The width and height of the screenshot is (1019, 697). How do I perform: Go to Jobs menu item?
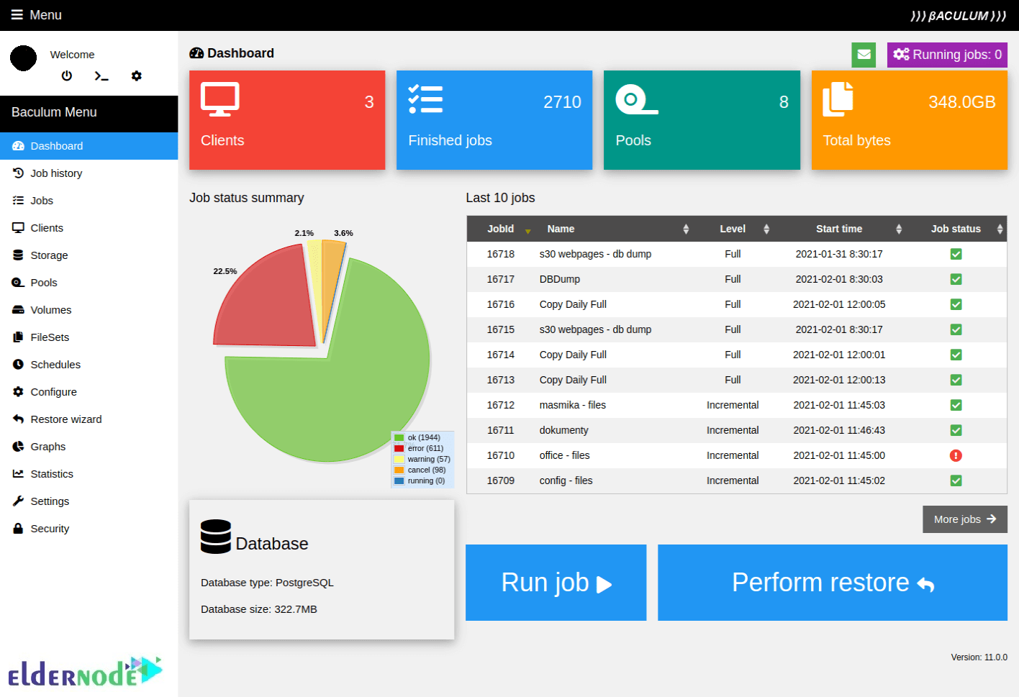(89, 201)
